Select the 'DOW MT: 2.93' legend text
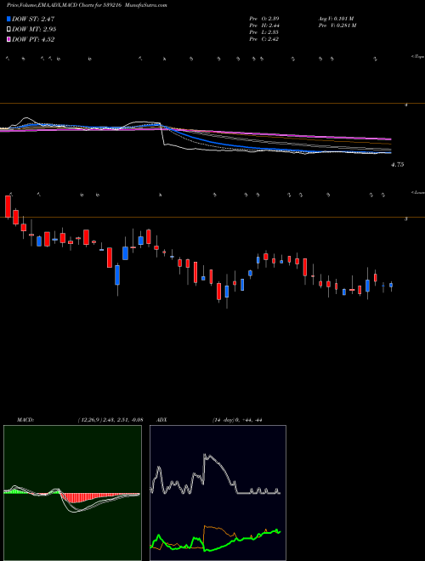The width and height of the screenshot is (425, 561). point(34,30)
